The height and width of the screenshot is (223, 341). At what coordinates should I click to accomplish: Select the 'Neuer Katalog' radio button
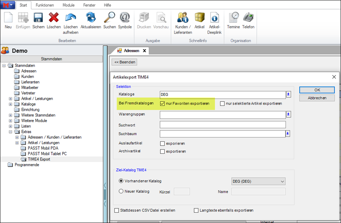point(121,192)
